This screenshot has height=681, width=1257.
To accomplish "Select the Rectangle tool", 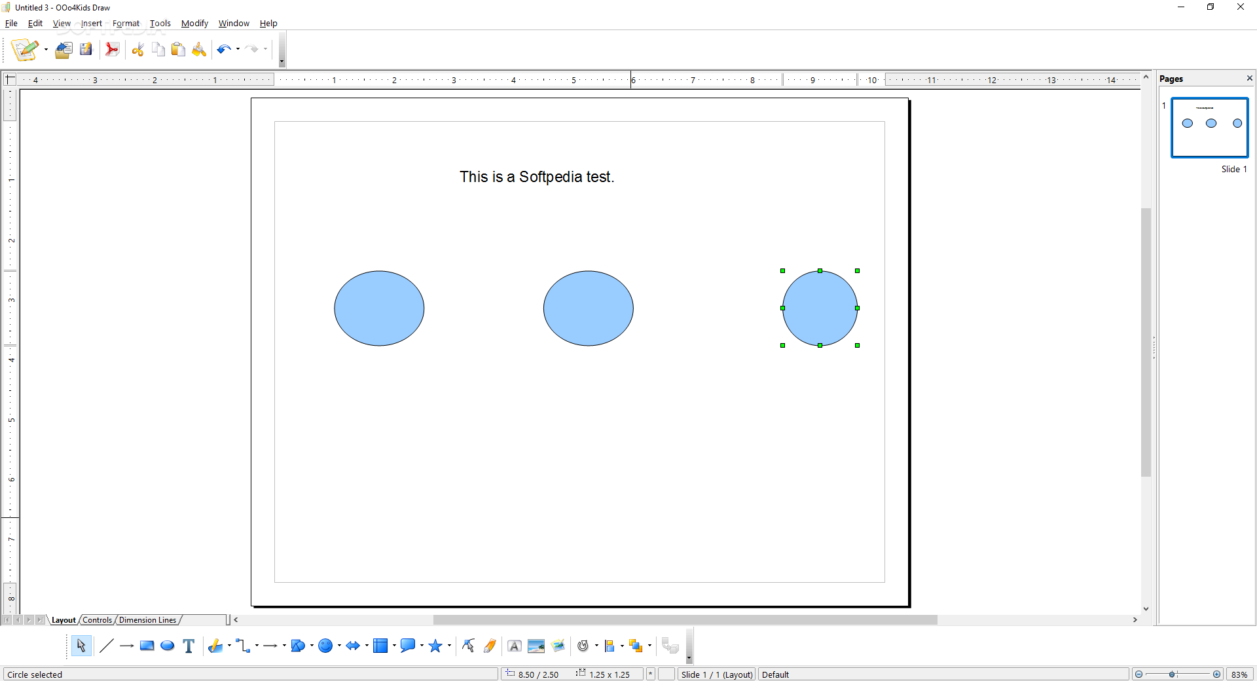I will point(147,646).
